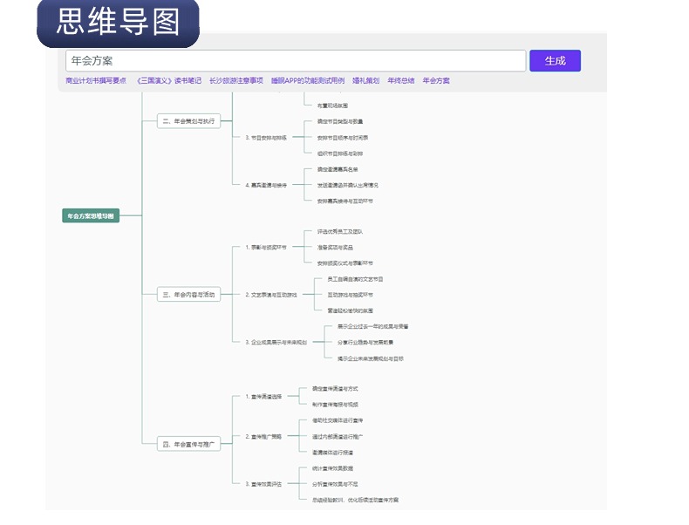Select the 《三国演义》读书笔记 suggestion
The height and width of the screenshot is (525, 689).
pyautogui.click(x=168, y=81)
